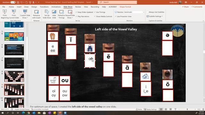Click the Touch/Mouse Mode icon
The height and width of the screenshot is (115, 205).
point(34,2)
